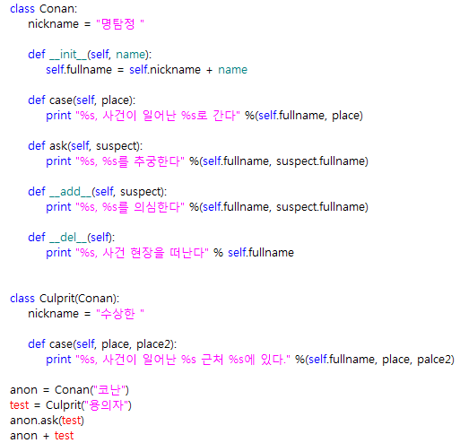The height and width of the screenshot is (443, 460).
Task: Click the 'def case(self, place):' line
Action: click(82, 100)
